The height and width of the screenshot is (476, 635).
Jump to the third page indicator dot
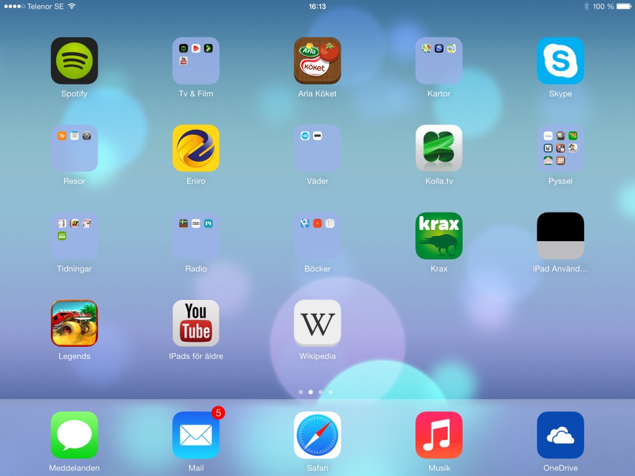[321, 392]
